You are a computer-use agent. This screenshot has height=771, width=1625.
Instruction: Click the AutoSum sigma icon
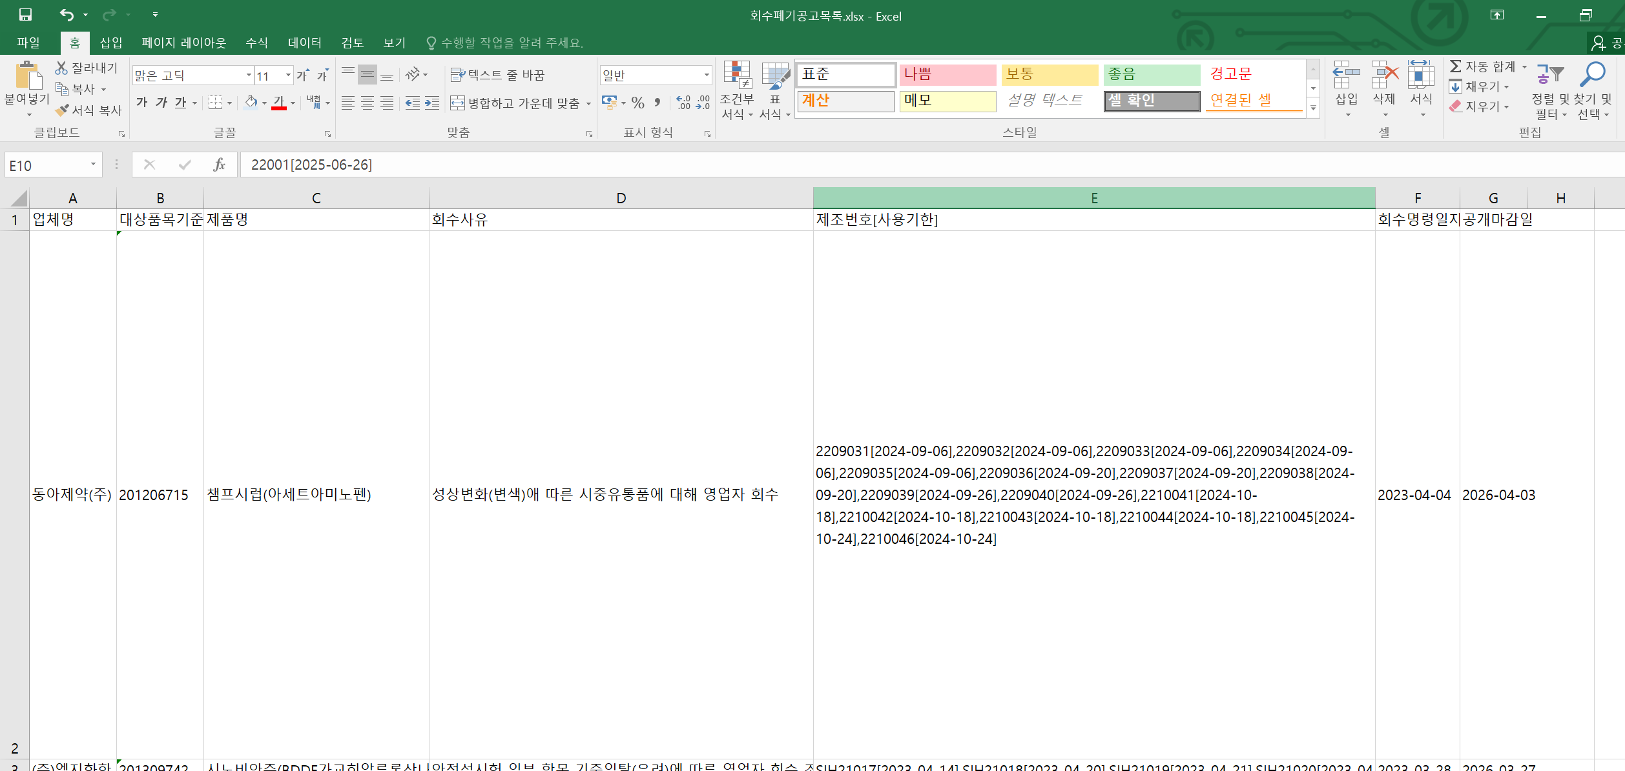click(1456, 66)
